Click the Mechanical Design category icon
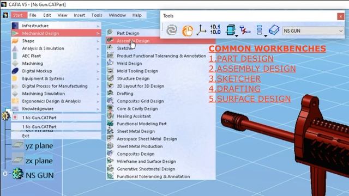Viewport: 349px width, 196px height. [x=15, y=33]
